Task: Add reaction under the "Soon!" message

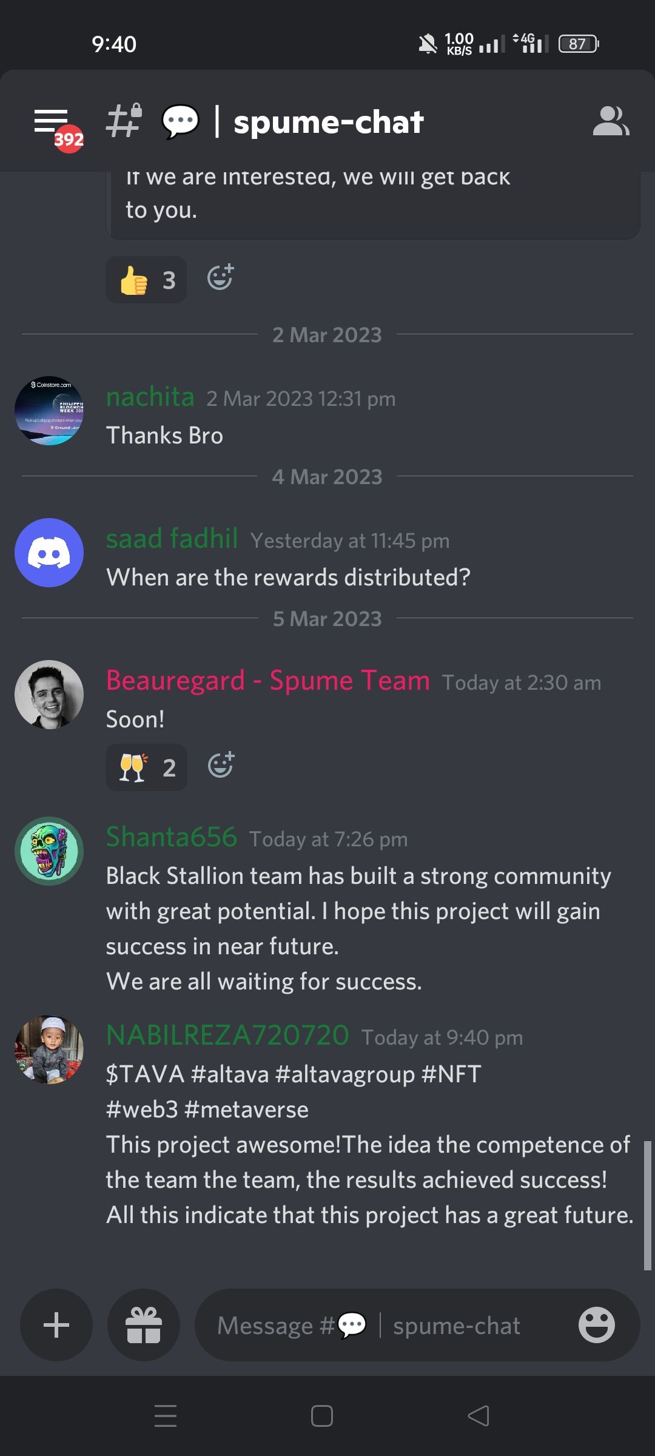Action: click(221, 765)
